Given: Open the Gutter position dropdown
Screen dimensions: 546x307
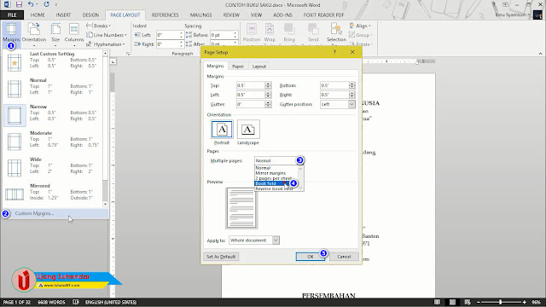Looking at the screenshot, I should coord(338,104).
